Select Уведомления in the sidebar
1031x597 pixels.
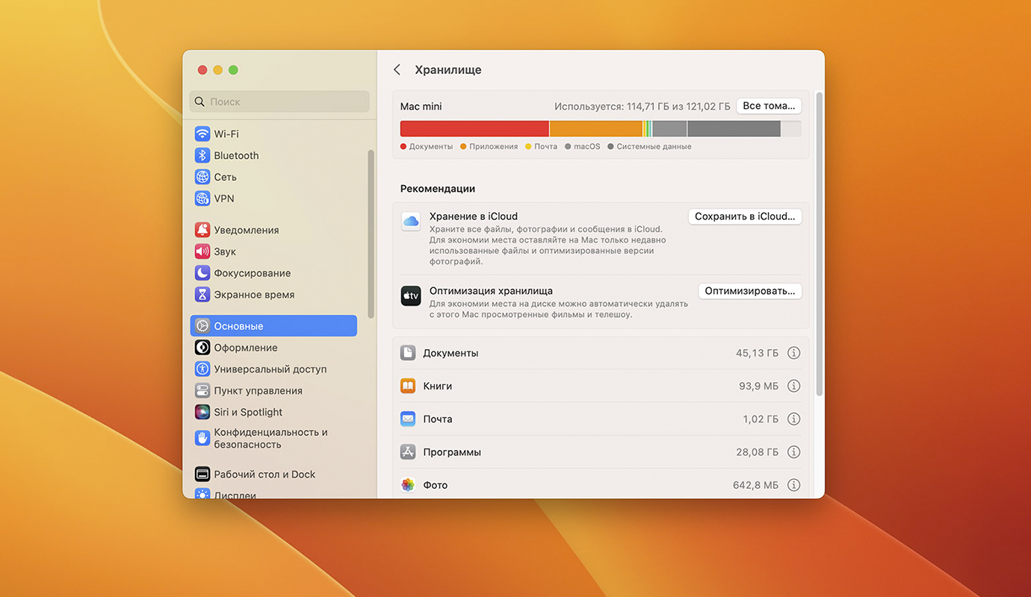coord(273,230)
